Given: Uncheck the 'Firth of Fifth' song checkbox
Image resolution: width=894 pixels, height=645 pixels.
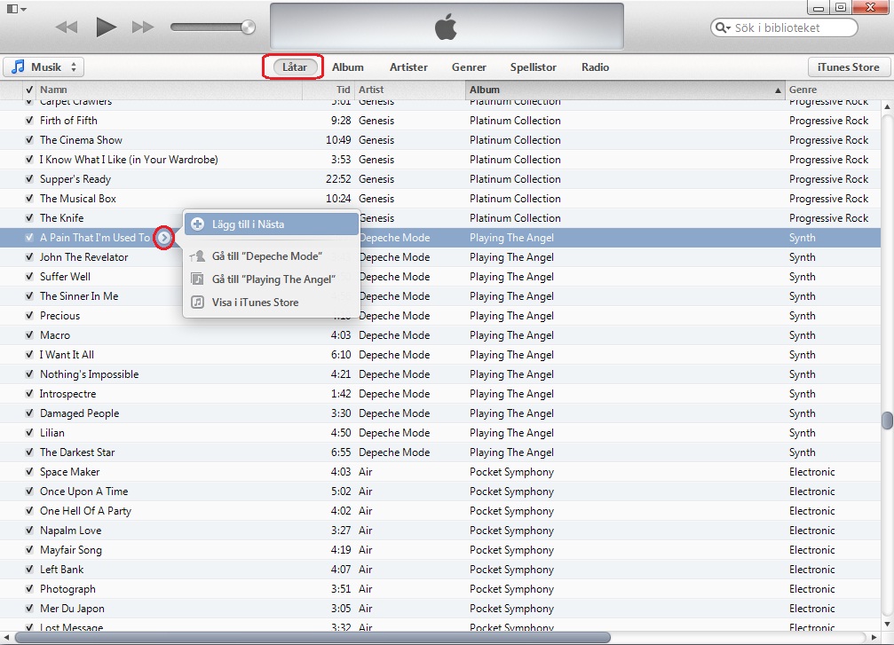Looking at the screenshot, I should pyautogui.click(x=29, y=121).
